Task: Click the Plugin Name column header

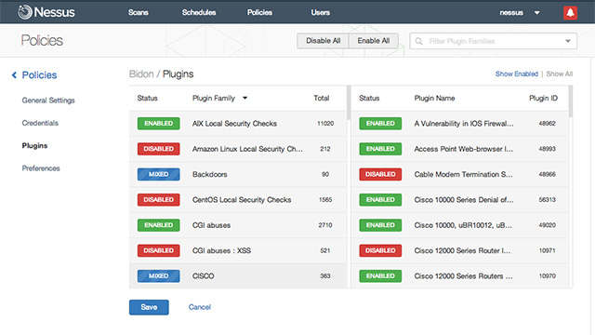Action: tap(434, 98)
